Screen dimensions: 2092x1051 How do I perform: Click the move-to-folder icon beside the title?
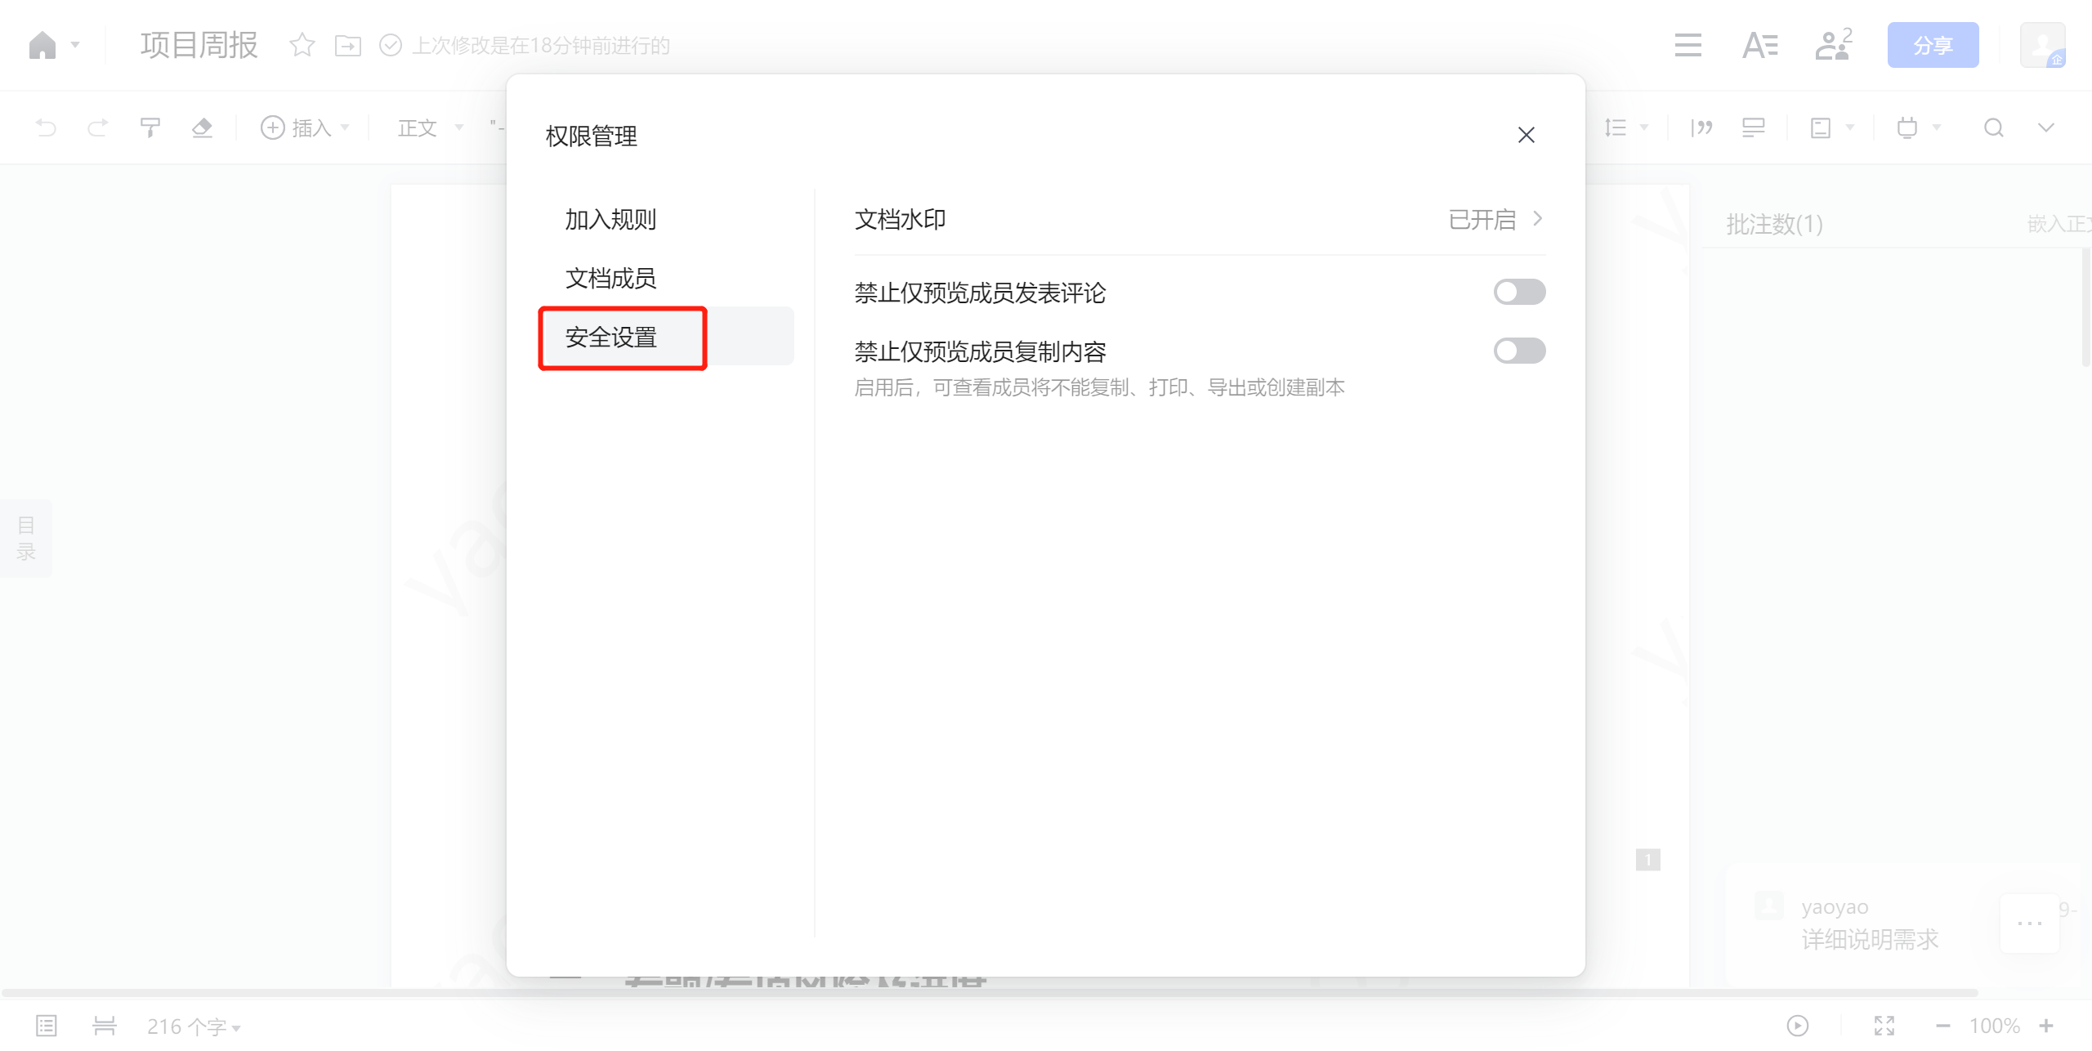348,46
